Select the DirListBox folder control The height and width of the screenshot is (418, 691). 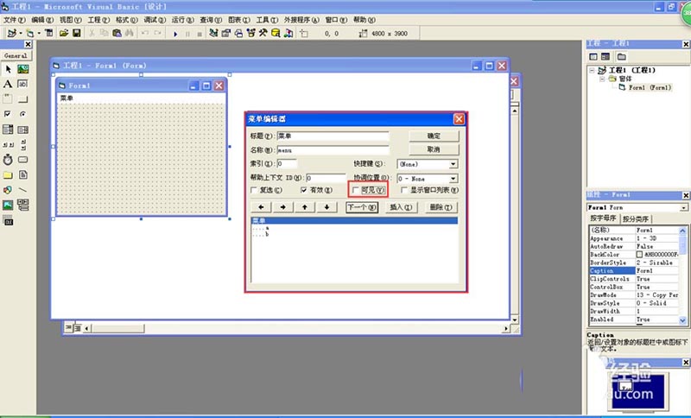click(8, 174)
